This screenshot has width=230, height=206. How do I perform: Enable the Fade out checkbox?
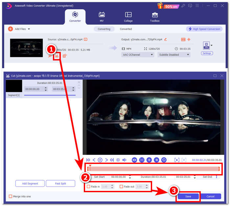[121, 187]
